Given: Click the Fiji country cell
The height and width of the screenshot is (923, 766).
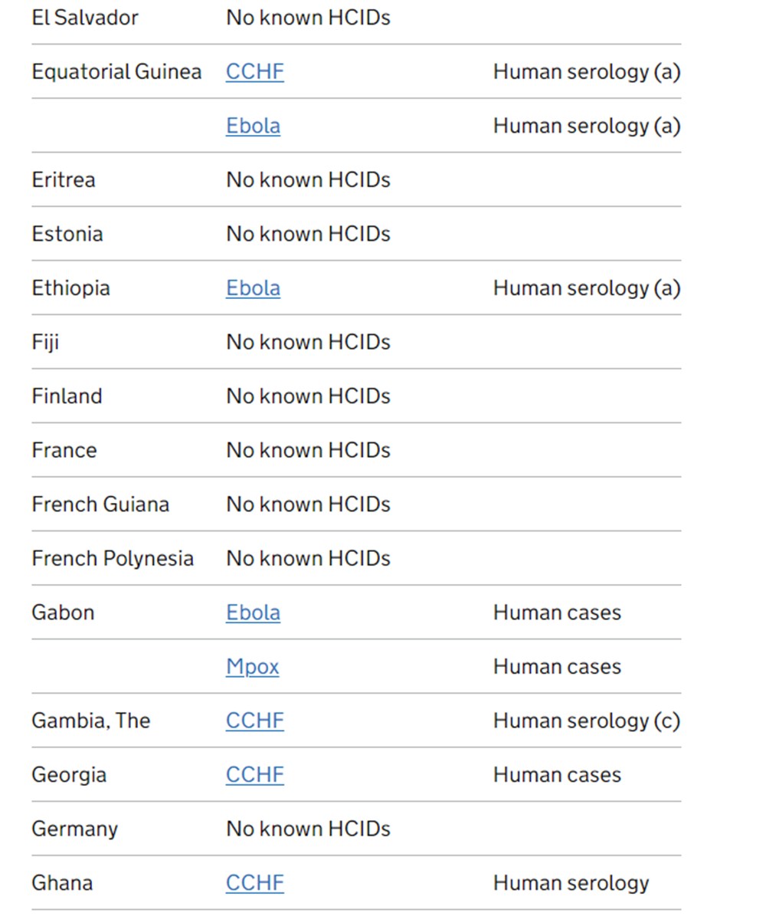Looking at the screenshot, I should pyautogui.click(x=45, y=342).
